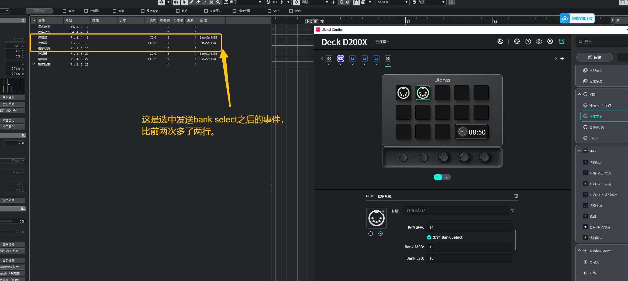Image resolution: width=628 pixels, height=281 pixels.
Task: Open the 1/16 quantize preset dropdown
Action: pos(15,46)
